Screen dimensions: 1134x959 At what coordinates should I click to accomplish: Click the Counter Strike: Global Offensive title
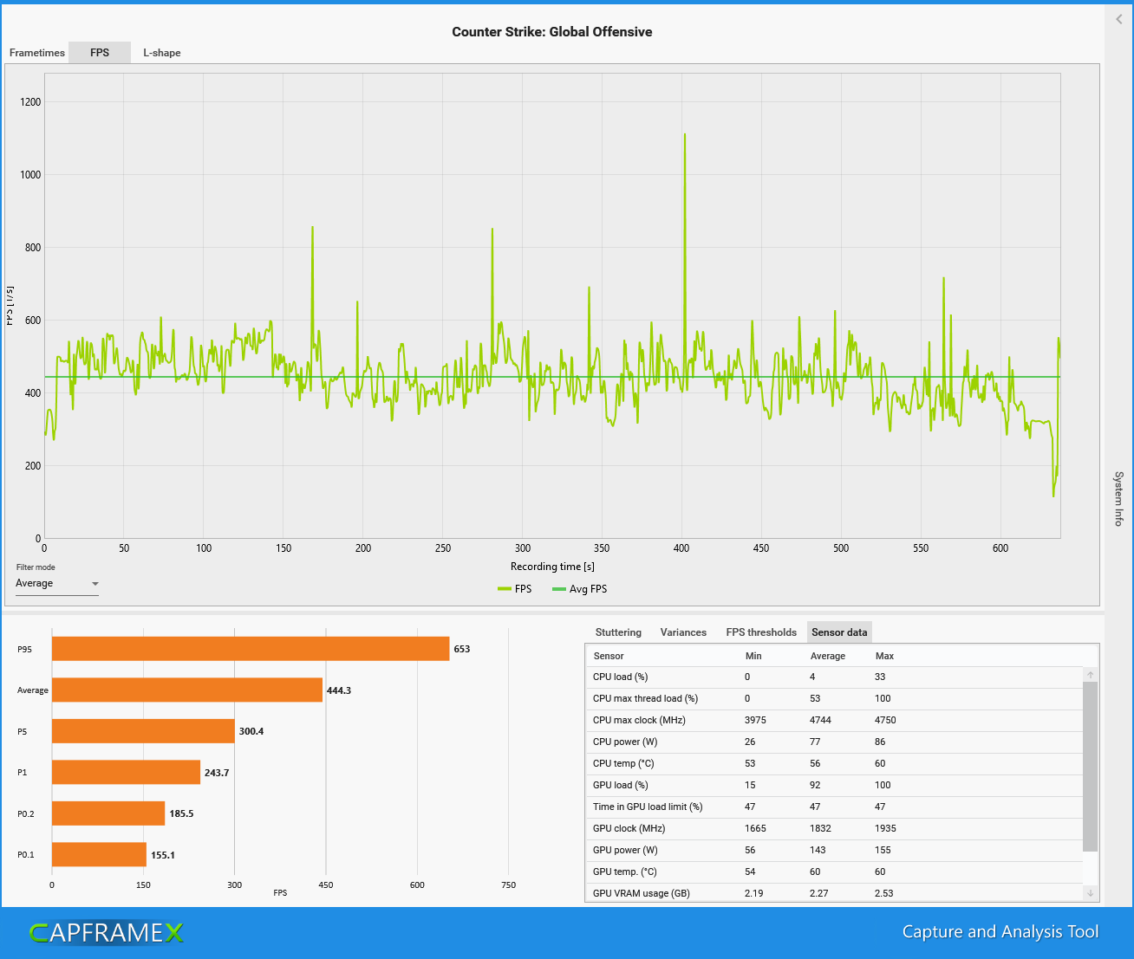(x=552, y=32)
